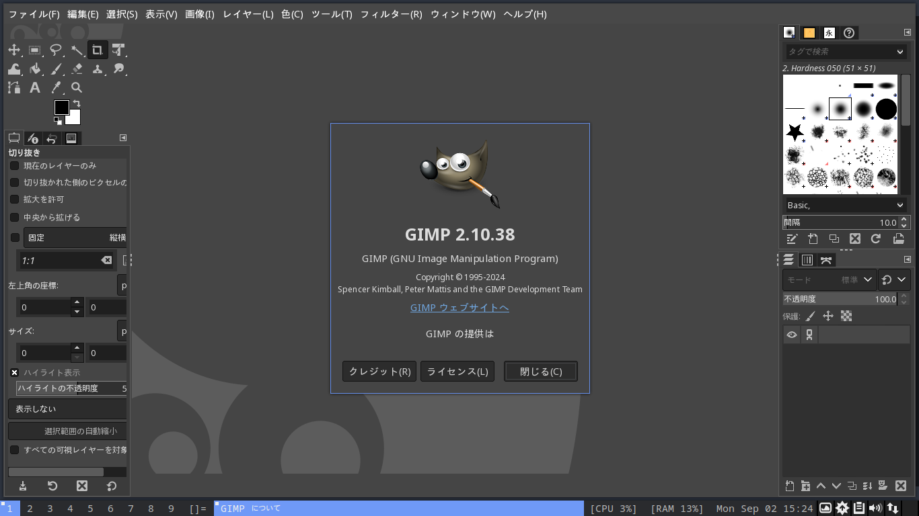Open the 表示しない guides dropdown
This screenshot has width=919, height=516.
click(67, 409)
